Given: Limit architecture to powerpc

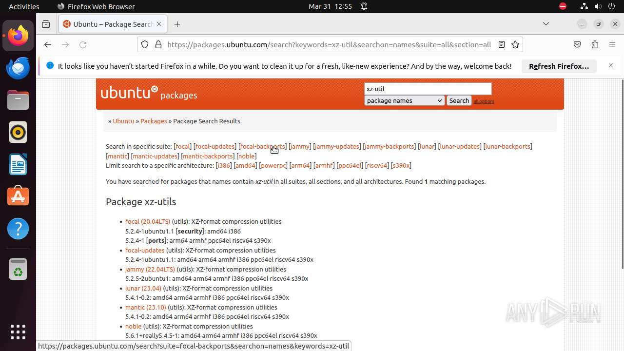Looking at the screenshot, I should (x=273, y=165).
